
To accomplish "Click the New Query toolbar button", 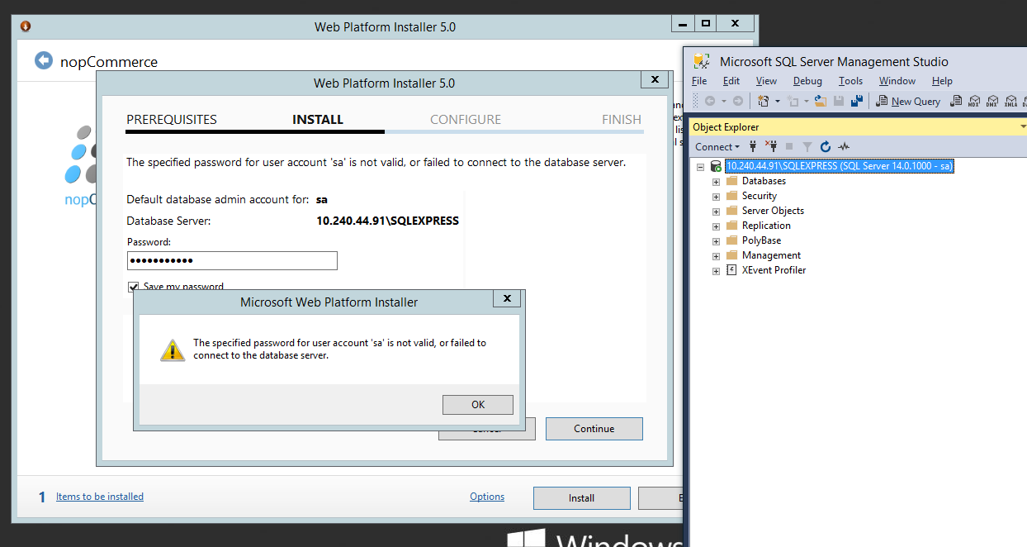I will point(908,102).
